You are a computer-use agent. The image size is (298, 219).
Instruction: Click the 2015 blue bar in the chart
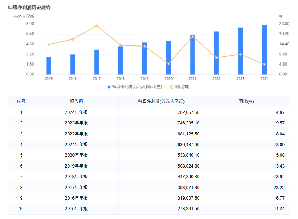(49, 66)
